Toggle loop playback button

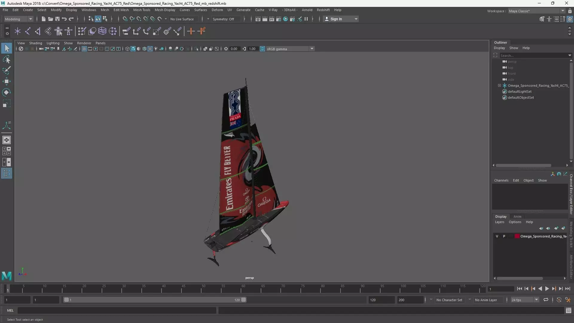pyautogui.click(x=546, y=300)
